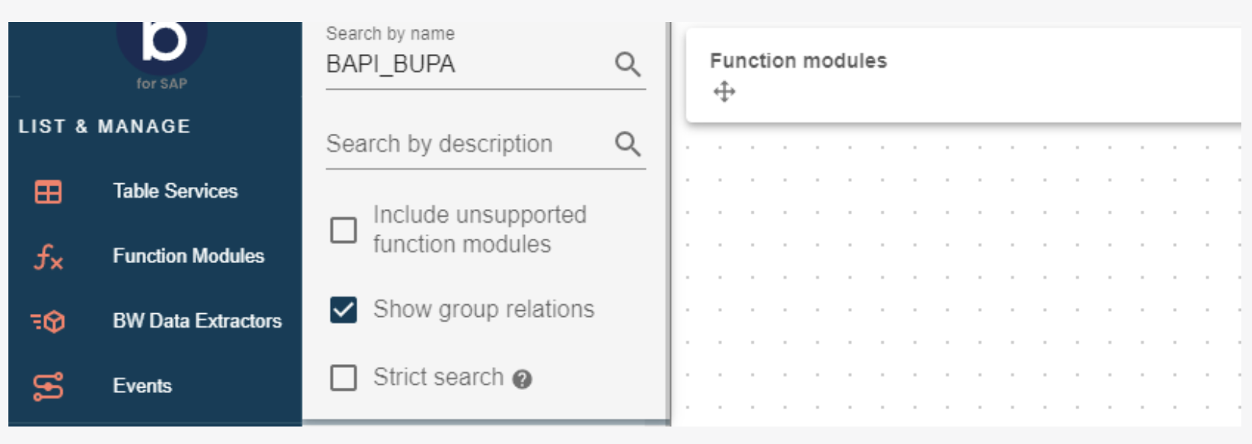Click the search by description magnifier icon
This screenshot has height=444, width=1252.
pyautogui.click(x=628, y=144)
